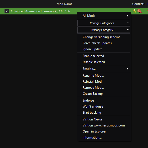
Task: Choose Disable selected
Action: pos(104,62)
